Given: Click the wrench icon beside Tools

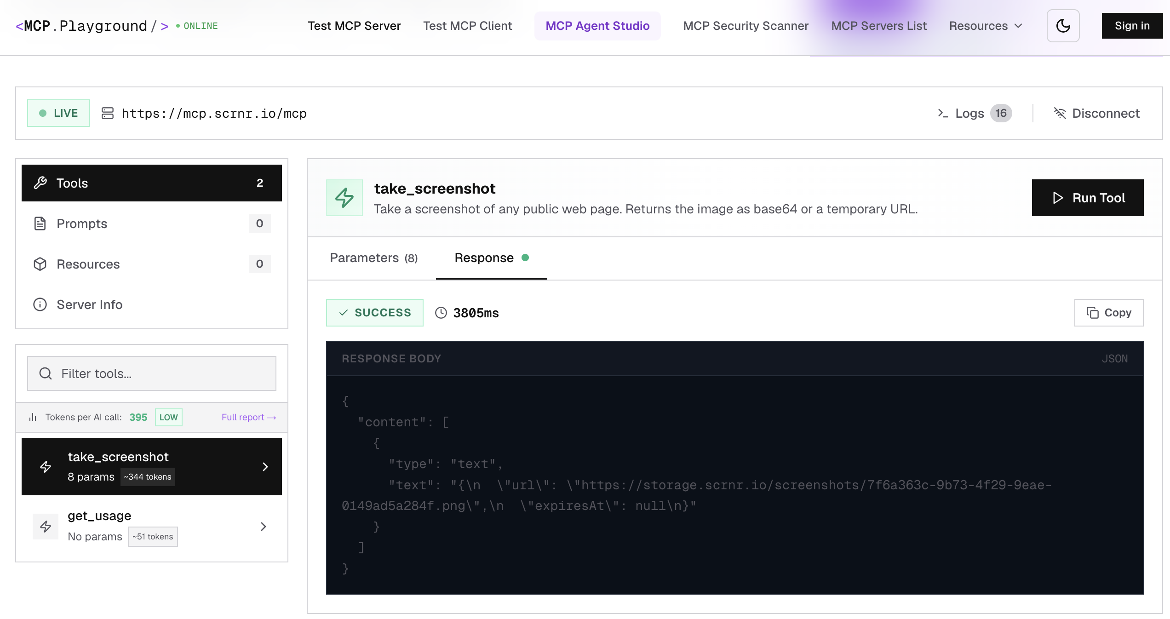Looking at the screenshot, I should pos(40,183).
